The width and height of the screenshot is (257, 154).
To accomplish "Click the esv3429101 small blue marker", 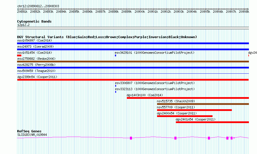I will click(116, 55).
